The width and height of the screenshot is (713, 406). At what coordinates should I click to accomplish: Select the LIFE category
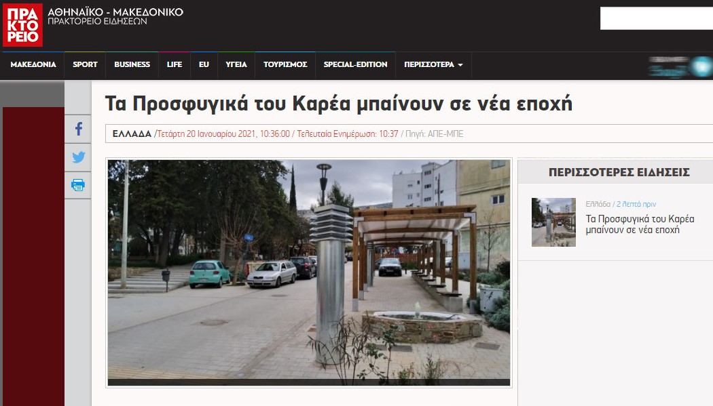(x=175, y=65)
